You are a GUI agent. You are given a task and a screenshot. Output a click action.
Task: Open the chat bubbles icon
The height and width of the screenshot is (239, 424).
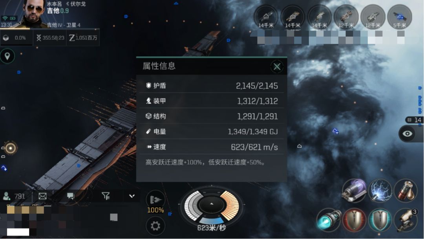click(x=71, y=196)
